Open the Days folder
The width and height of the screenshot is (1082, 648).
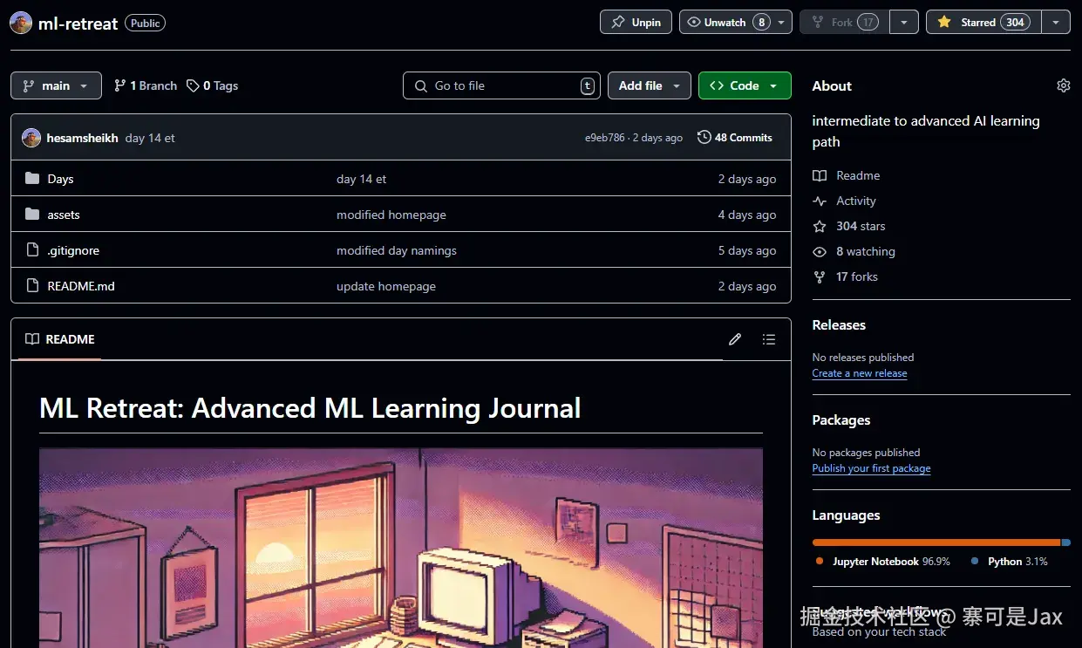click(60, 179)
